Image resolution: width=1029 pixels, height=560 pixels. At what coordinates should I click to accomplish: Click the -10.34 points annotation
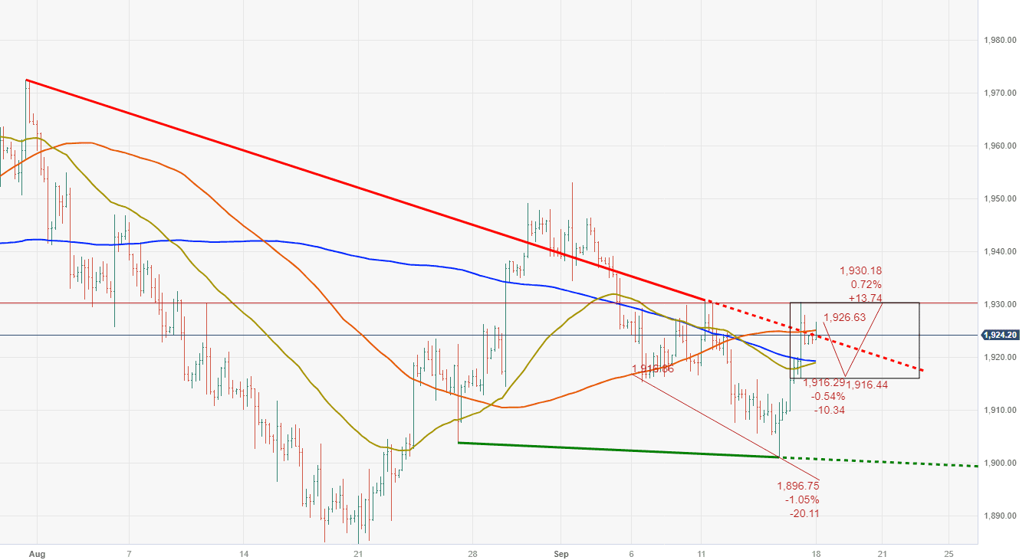828,410
